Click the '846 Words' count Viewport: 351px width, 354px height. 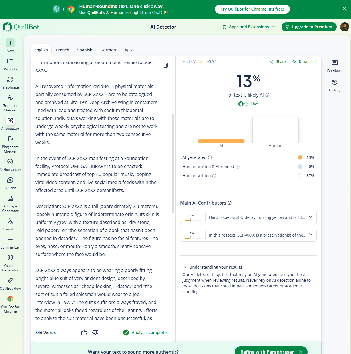tap(46, 333)
